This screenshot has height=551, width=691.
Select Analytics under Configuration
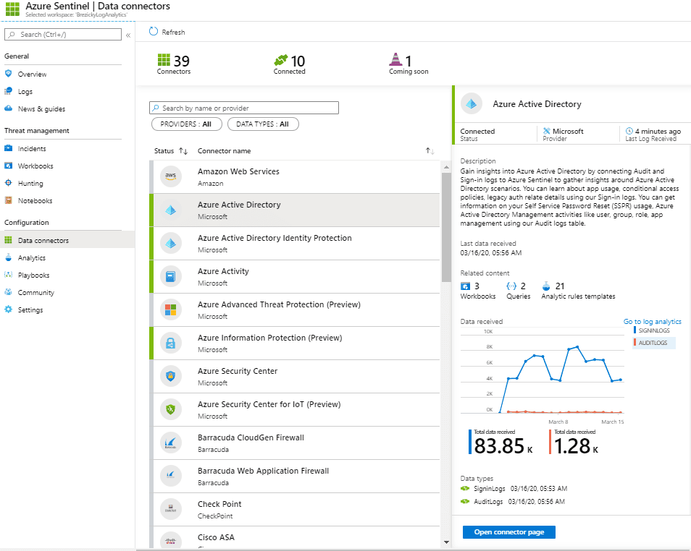tap(32, 258)
